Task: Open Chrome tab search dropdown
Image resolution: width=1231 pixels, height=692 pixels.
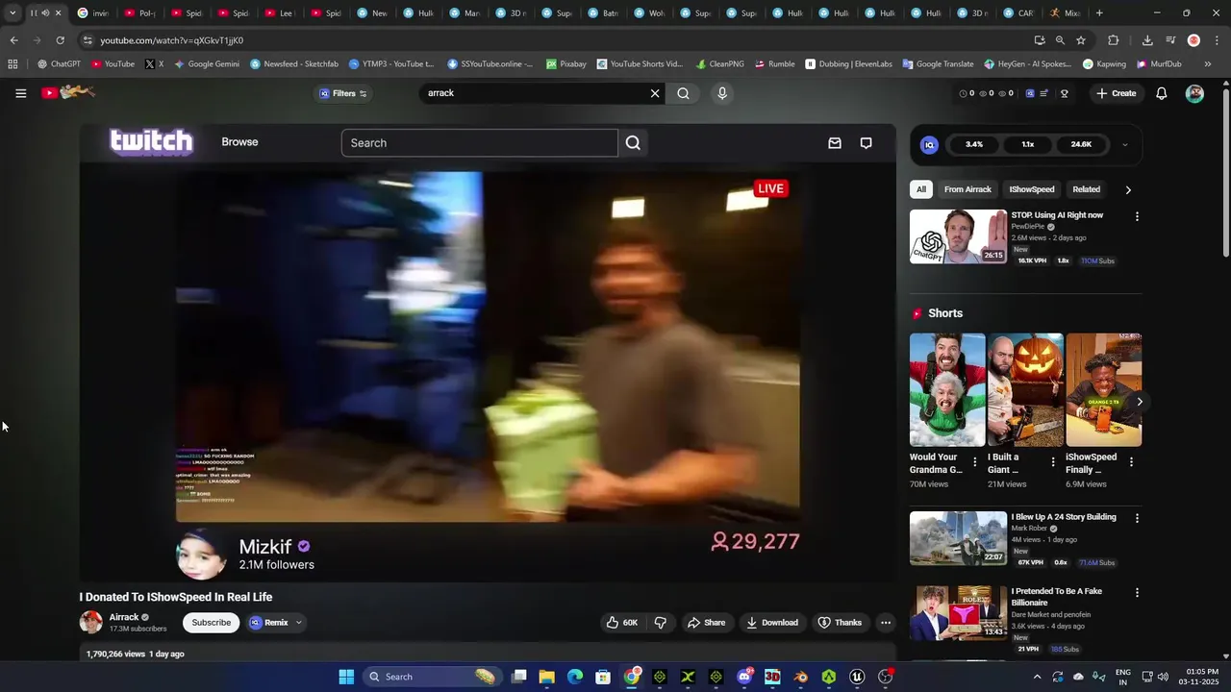Action: pos(13,13)
